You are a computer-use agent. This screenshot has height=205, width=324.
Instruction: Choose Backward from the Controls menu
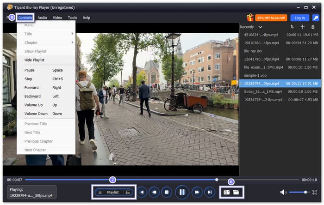[x=46, y=96]
